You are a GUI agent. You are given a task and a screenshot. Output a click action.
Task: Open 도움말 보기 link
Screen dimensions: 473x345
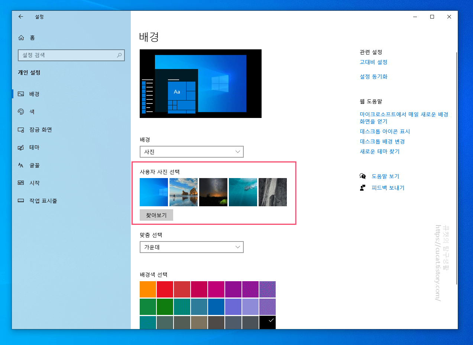pyautogui.click(x=385, y=176)
